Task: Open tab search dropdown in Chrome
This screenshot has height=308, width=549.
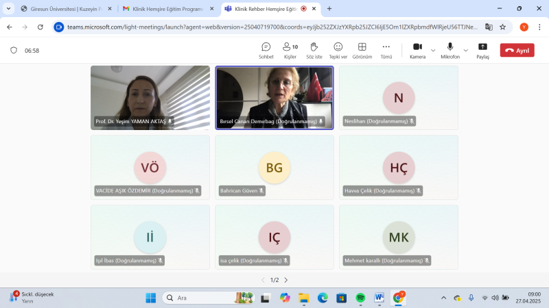Action: point(8,9)
